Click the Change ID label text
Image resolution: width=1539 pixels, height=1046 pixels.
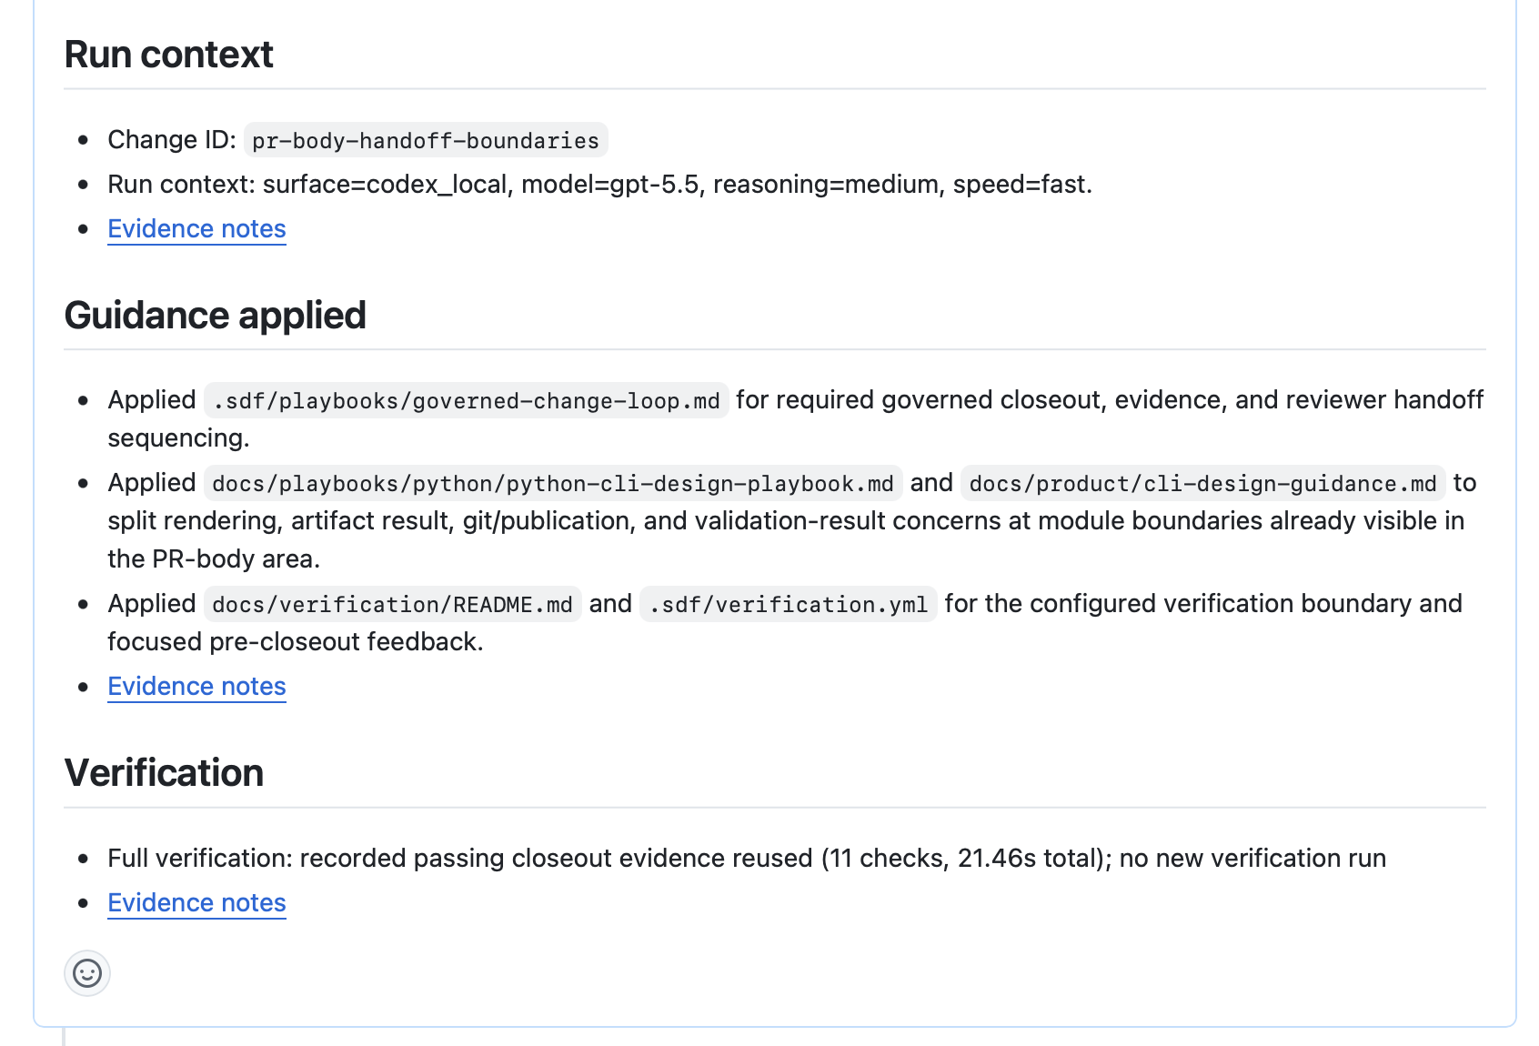click(172, 140)
